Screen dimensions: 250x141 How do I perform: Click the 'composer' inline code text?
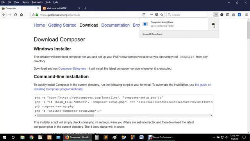[x=187, y=57]
